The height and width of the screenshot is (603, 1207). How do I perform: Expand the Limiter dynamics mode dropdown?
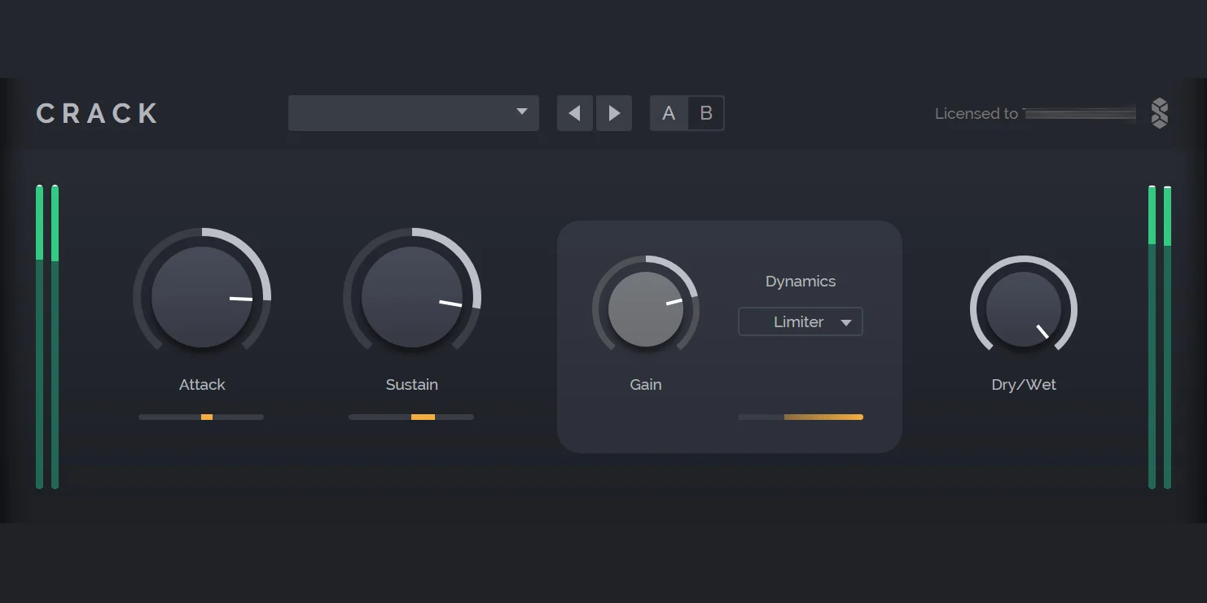point(800,321)
